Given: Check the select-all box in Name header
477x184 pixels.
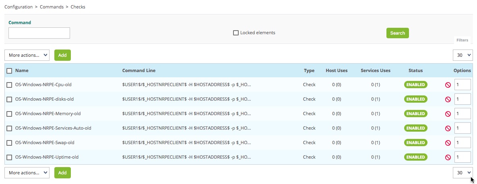Looking at the screenshot, I should [9, 71].
